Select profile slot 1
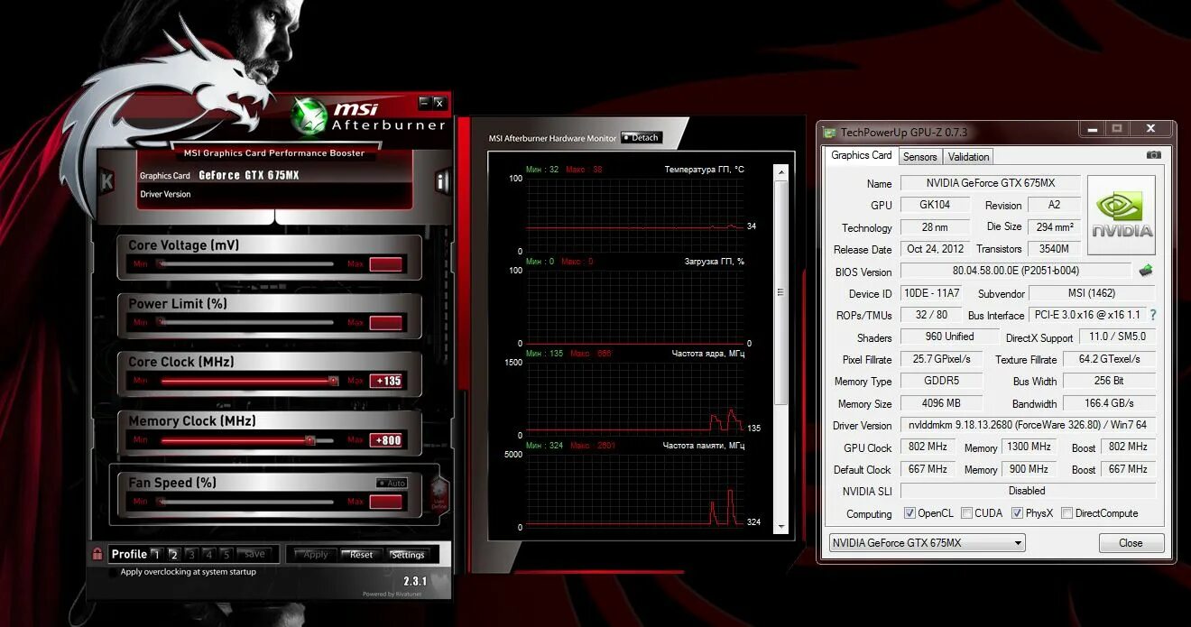 point(156,554)
